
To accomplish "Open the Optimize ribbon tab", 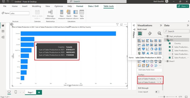I will pyautogui.click(x=59, y=6).
